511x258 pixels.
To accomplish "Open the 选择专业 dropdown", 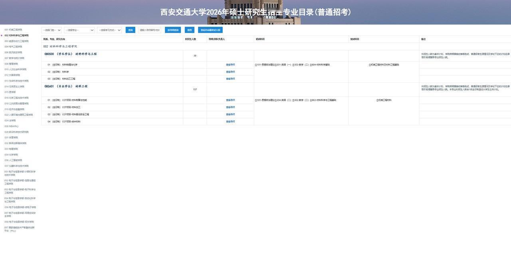I will 79,30.
